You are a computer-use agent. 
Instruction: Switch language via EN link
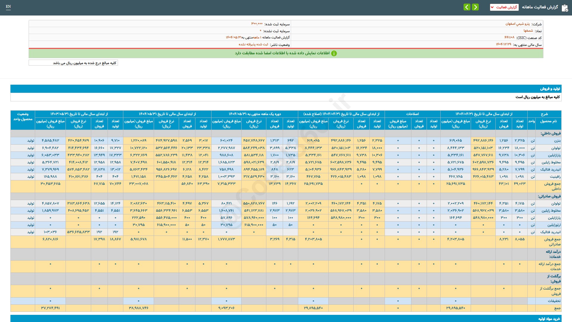click(8, 7)
